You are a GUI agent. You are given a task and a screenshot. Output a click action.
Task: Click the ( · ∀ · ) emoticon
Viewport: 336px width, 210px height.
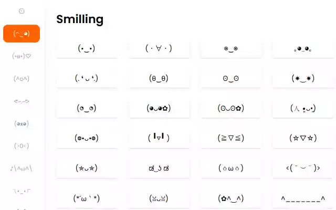pyautogui.click(x=159, y=49)
